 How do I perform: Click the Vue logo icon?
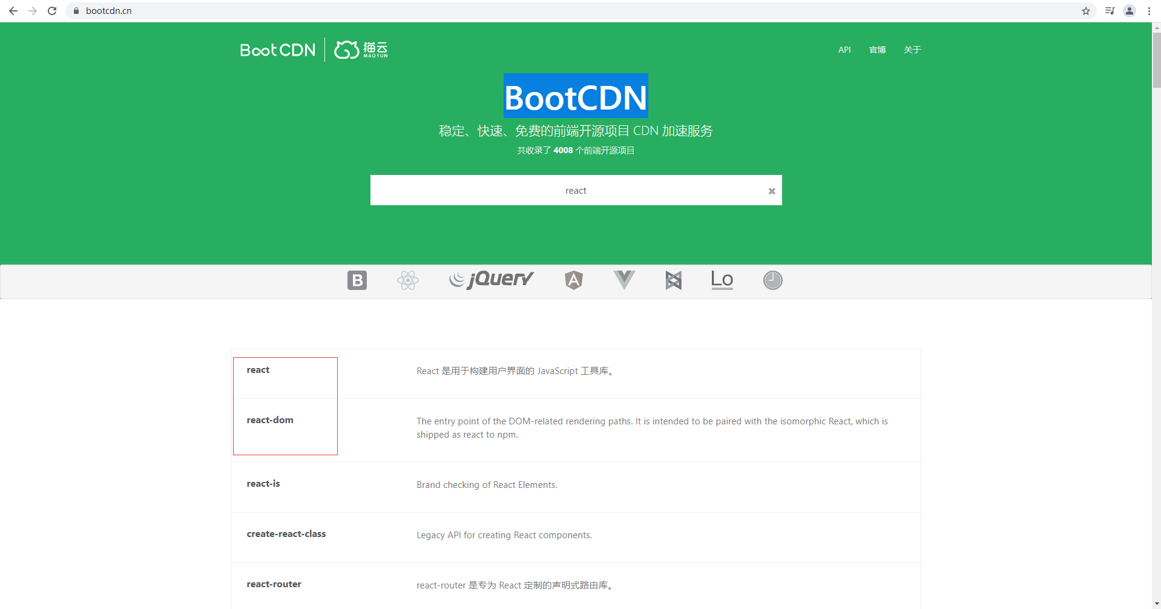(624, 280)
